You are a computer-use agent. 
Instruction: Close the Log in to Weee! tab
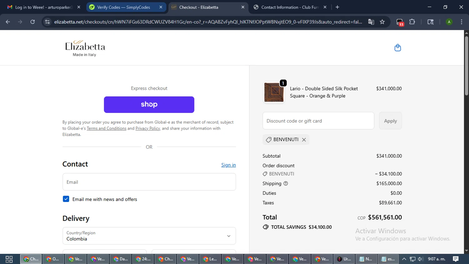coord(79,7)
